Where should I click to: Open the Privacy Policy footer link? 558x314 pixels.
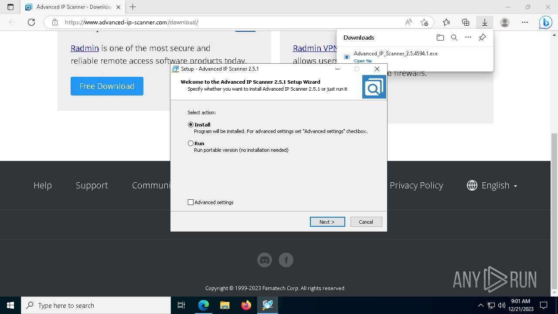pos(416,185)
